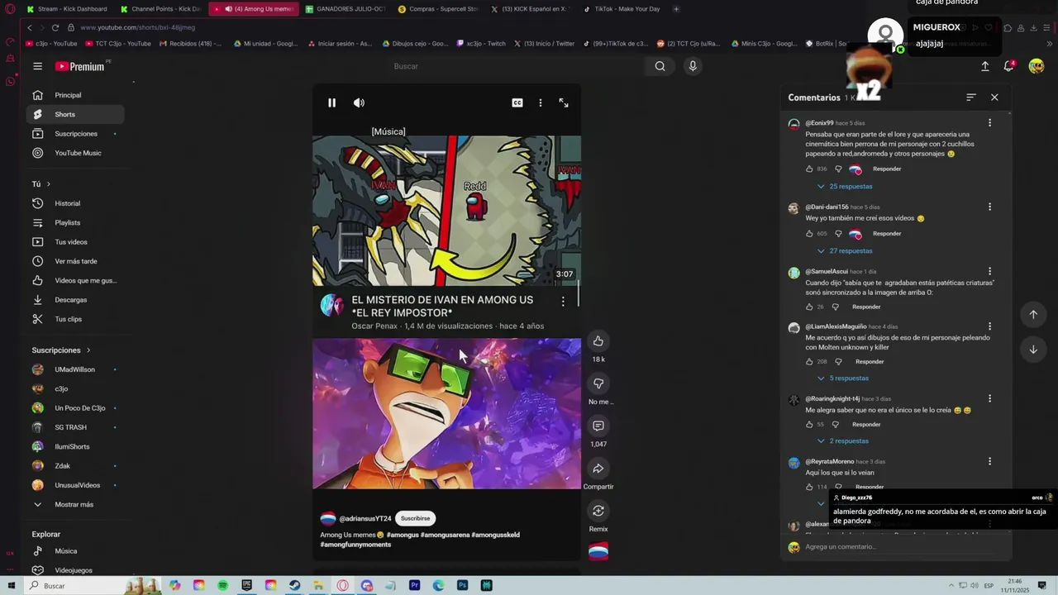The height and width of the screenshot is (595, 1058).
Task: Open the YouTube create/upload icon
Action: (x=985, y=66)
